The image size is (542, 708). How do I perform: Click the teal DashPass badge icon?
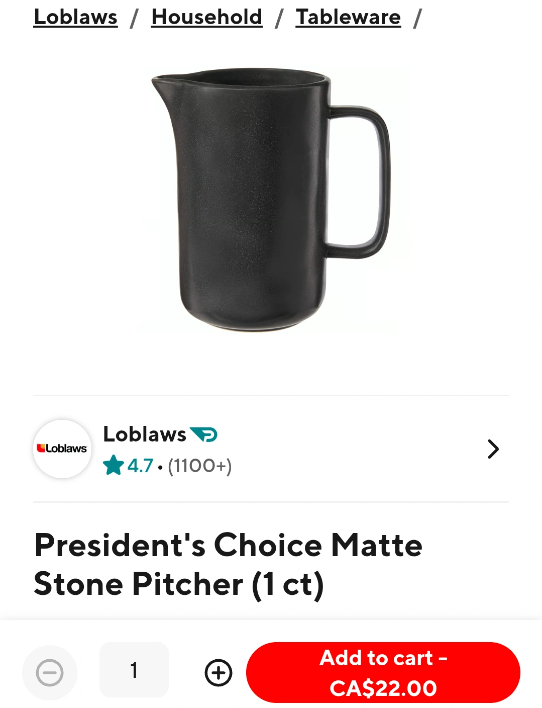click(203, 434)
